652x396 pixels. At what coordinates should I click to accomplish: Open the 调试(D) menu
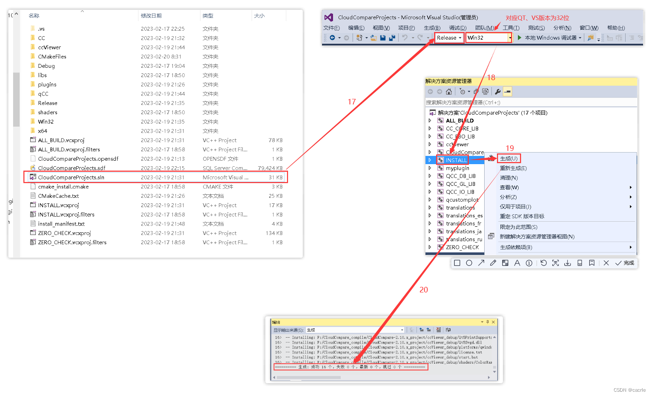click(458, 28)
